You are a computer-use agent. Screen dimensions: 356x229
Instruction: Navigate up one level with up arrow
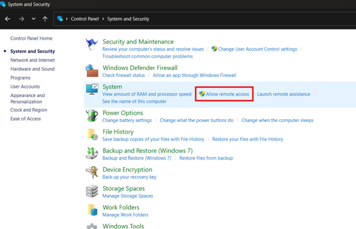(x=45, y=19)
